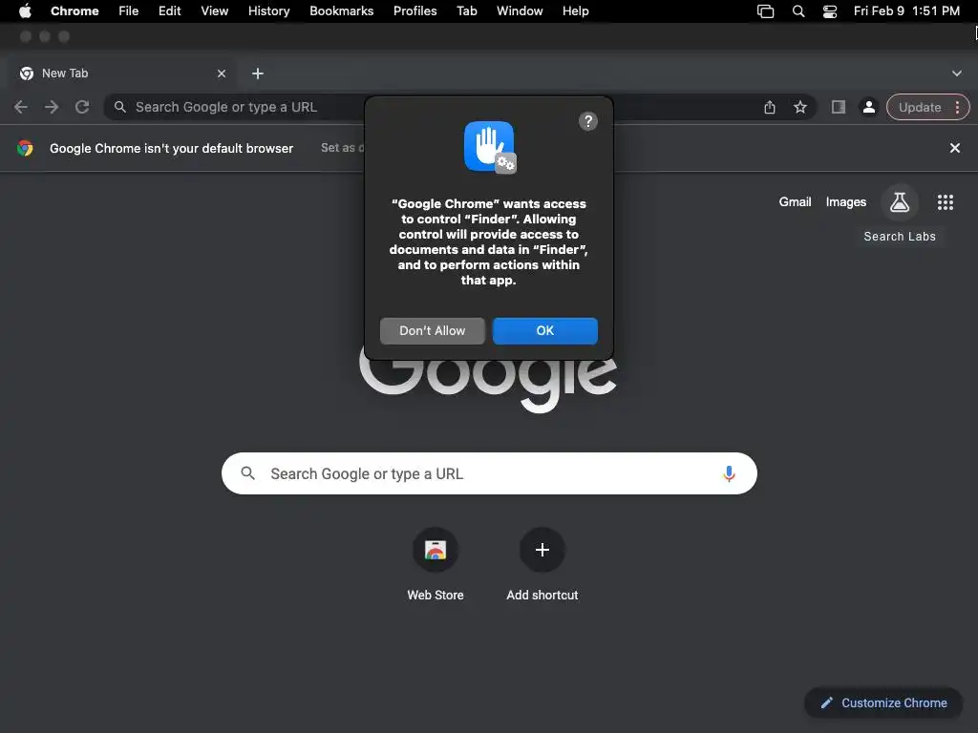Toggle the side panel icon
The image size is (978, 733).
point(839,107)
